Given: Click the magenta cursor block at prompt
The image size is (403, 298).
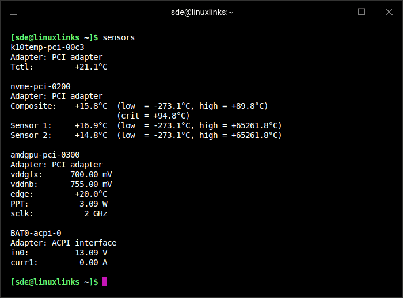Looking at the screenshot, I should (105, 282).
